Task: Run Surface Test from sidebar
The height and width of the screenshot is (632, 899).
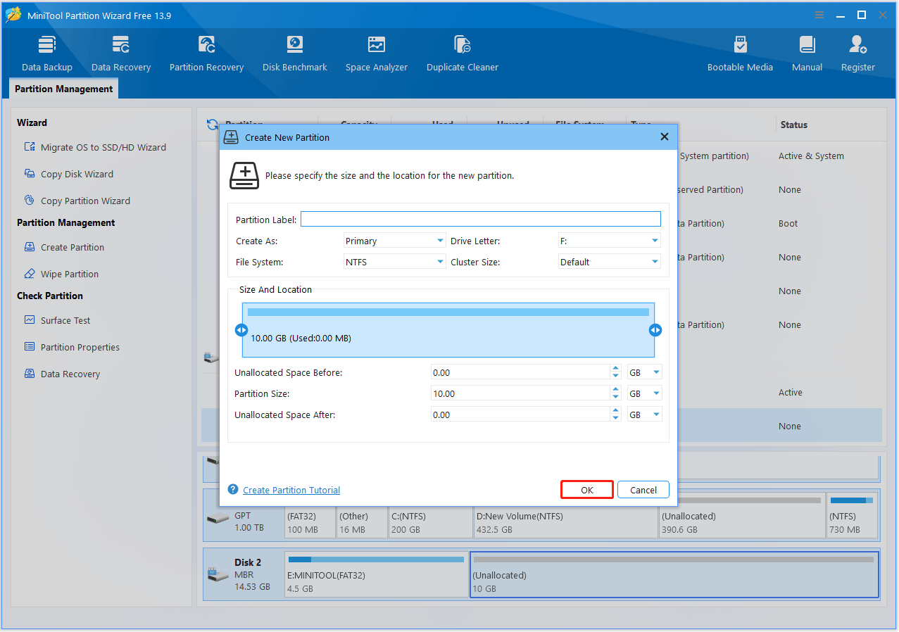Action: coord(58,320)
